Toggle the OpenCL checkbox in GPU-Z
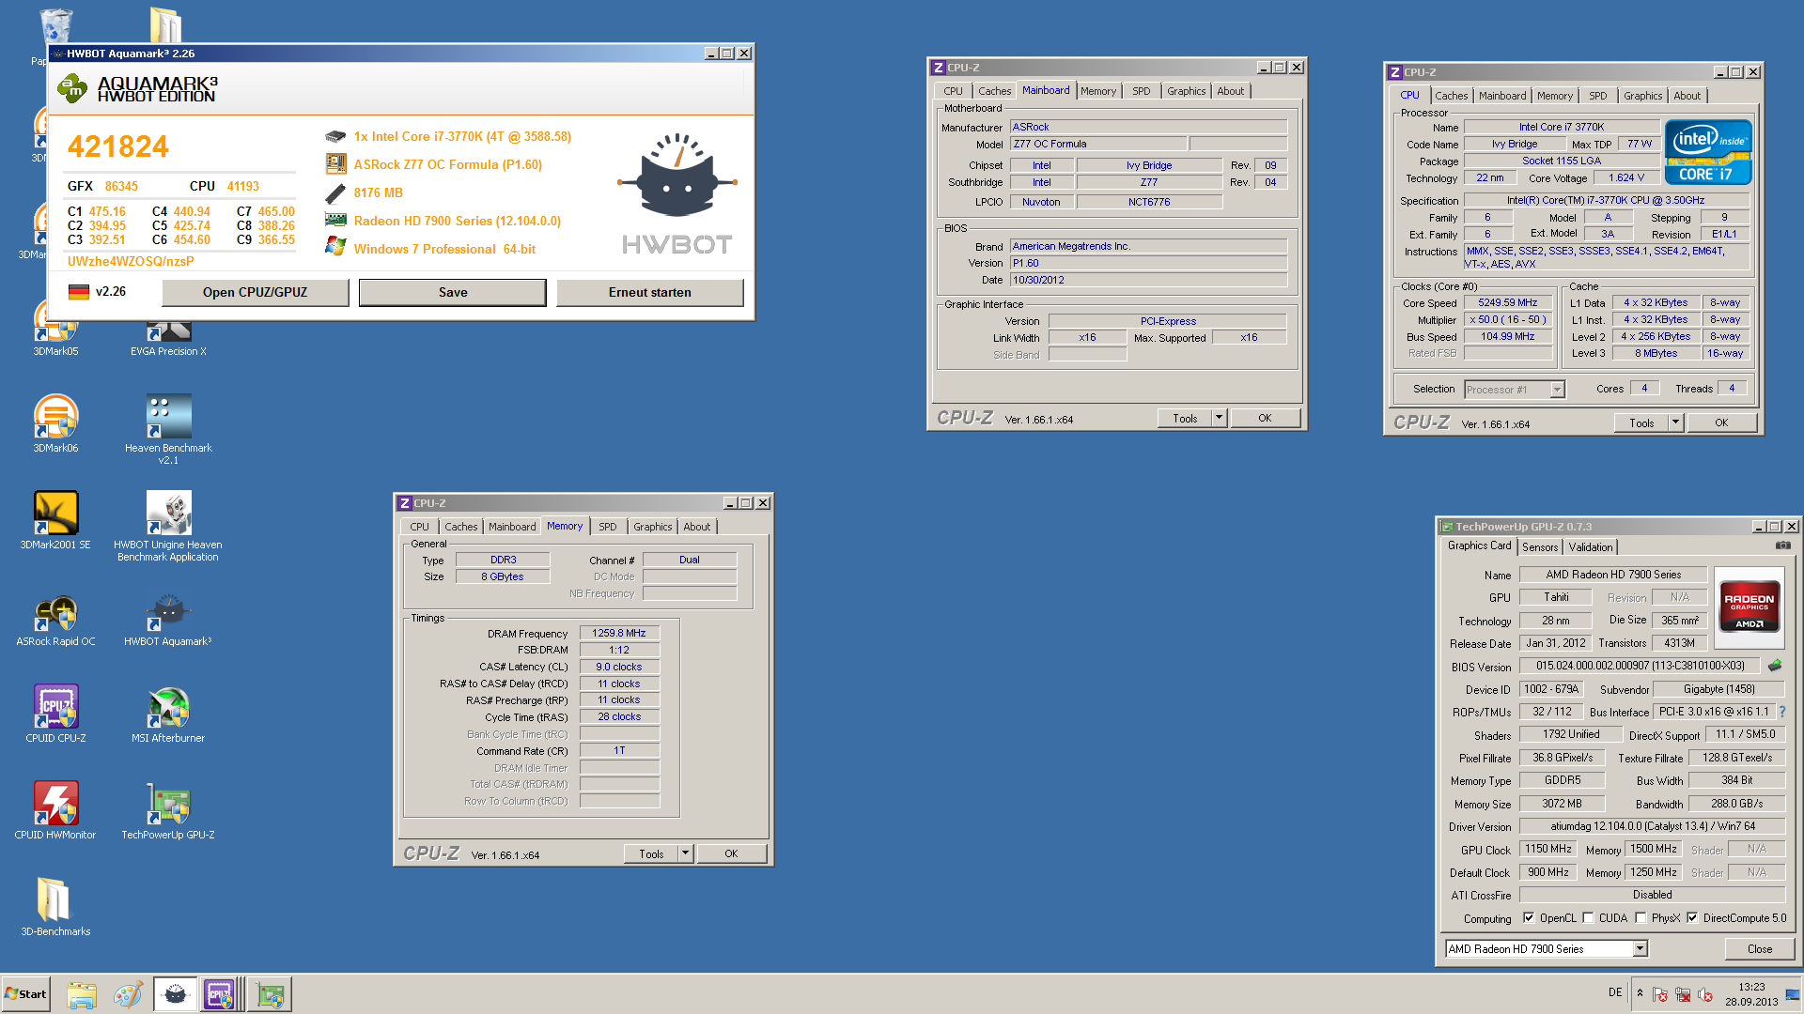 (1529, 918)
